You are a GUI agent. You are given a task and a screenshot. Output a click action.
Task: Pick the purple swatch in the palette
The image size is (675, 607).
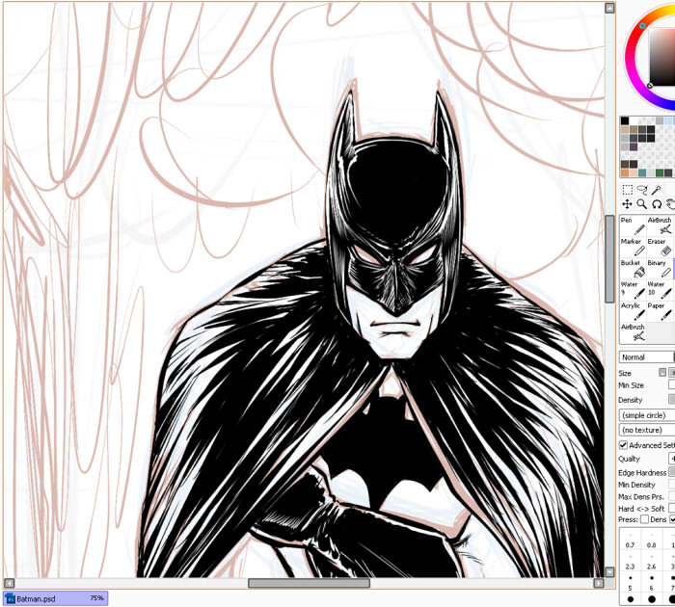(x=634, y=146)
